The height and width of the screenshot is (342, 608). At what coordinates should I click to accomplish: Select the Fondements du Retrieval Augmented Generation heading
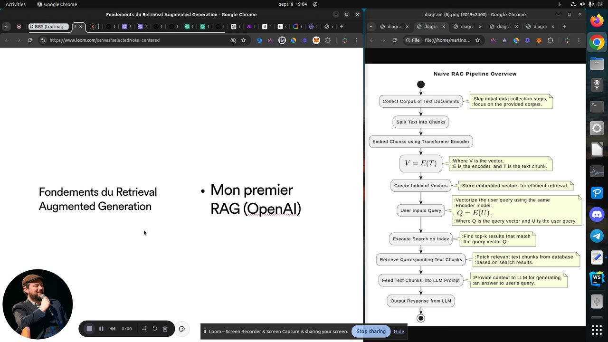click(98, 199)
